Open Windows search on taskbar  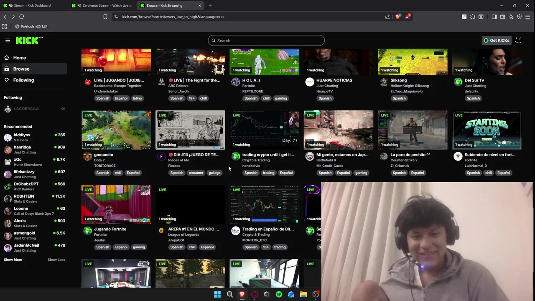[230, 295]
